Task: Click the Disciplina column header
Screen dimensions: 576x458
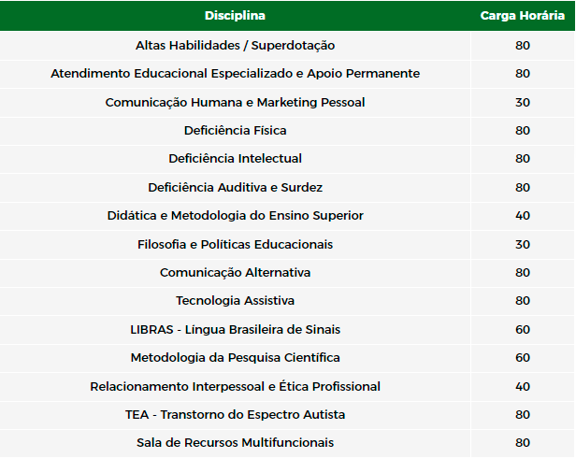Action: coord(235,16)
